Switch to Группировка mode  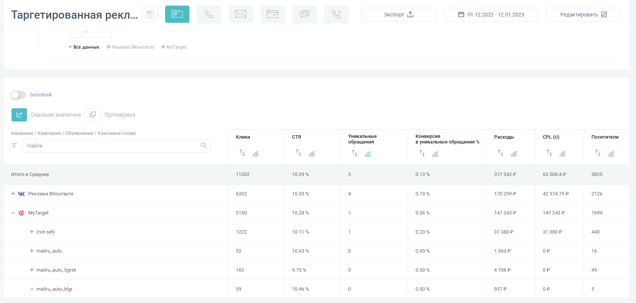[92, 115]
